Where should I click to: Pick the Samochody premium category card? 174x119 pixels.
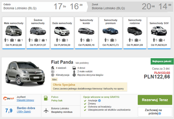tap(111, 33)
